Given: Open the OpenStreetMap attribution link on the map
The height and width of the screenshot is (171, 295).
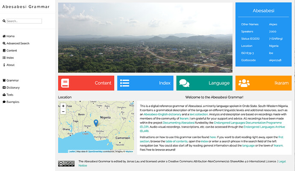Looking at the screenshot, I should [x=95, y=151].
